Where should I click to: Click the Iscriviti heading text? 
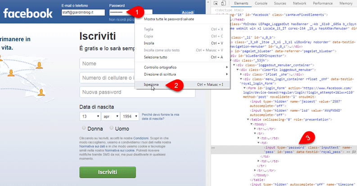click(97, 36)
